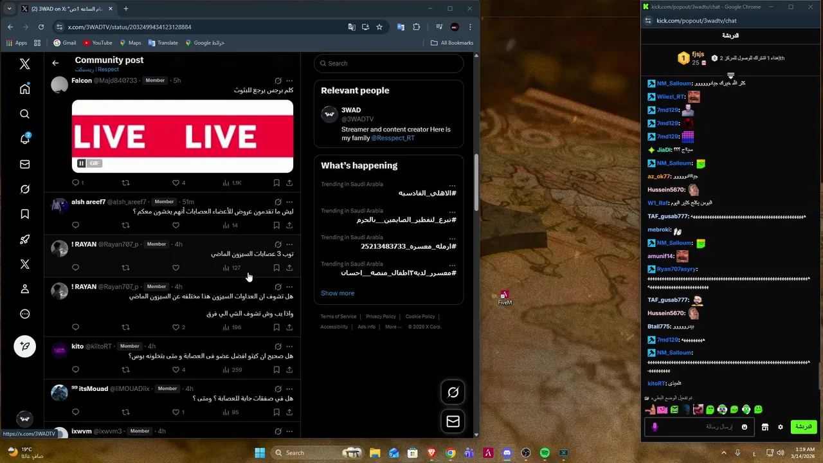The width and height of the screenshot is (823, 463).
Task: Show hidden system tray icons
Action: [724, 453]
